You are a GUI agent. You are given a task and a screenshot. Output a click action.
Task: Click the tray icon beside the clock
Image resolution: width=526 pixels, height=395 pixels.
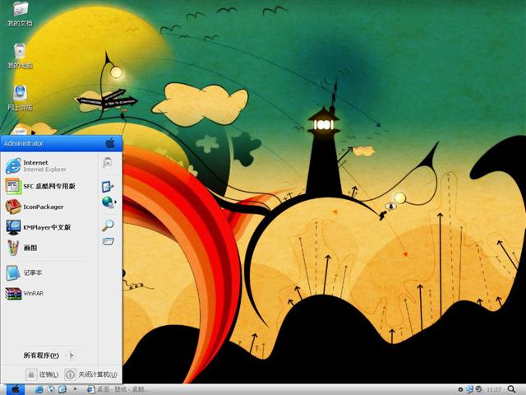click(x=478, y=389)
